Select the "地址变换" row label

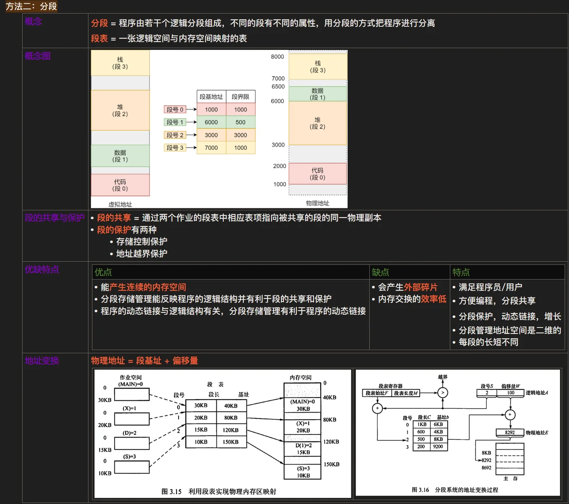coord(42,361)
